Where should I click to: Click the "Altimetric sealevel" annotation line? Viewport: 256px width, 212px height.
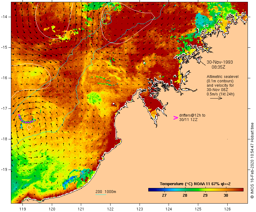coord(223,77)
